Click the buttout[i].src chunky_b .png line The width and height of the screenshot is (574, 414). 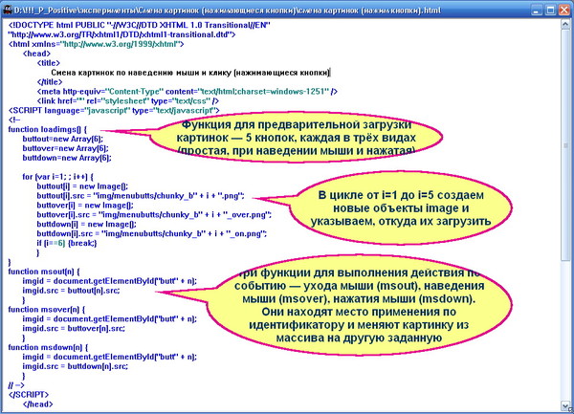click(x=141, y=196)
